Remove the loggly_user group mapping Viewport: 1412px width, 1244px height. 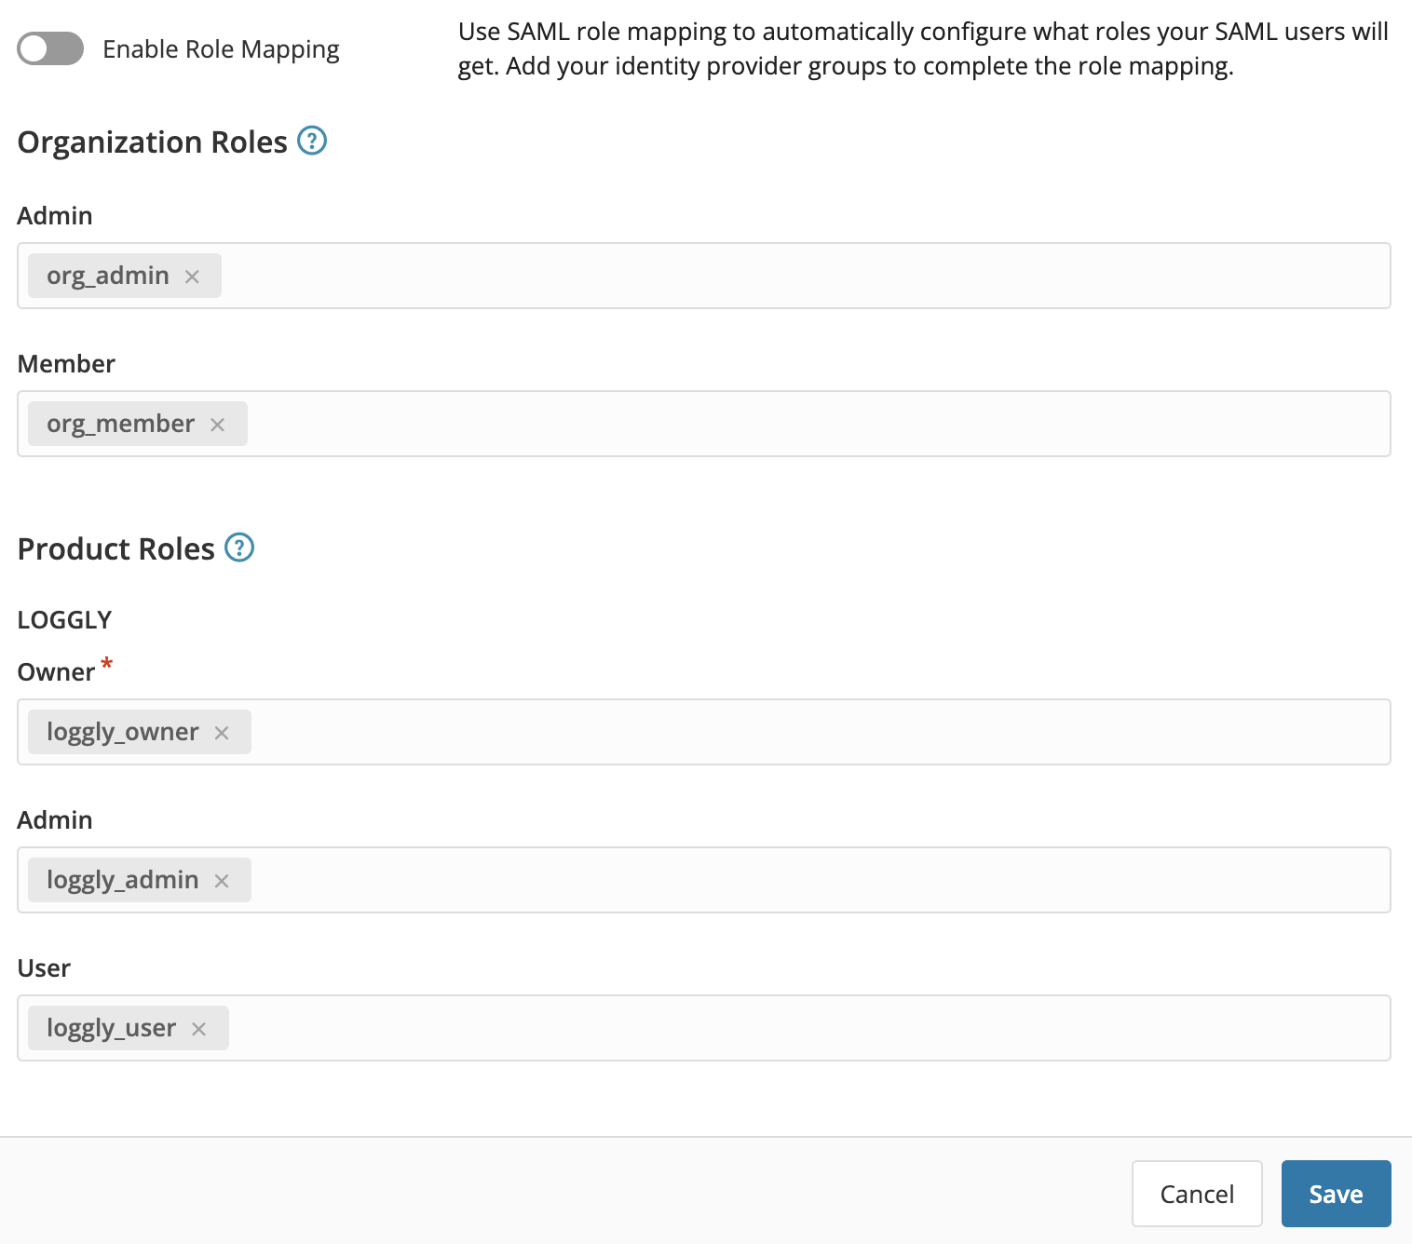[198, 1028]
